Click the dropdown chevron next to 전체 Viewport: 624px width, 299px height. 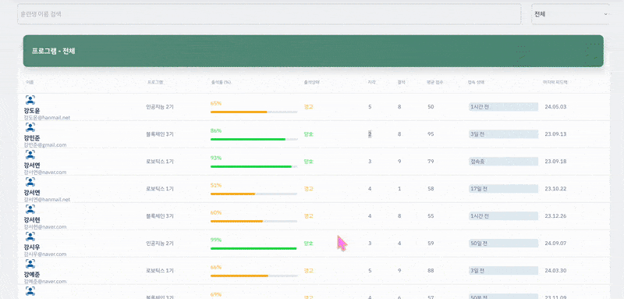click(606, 14)
